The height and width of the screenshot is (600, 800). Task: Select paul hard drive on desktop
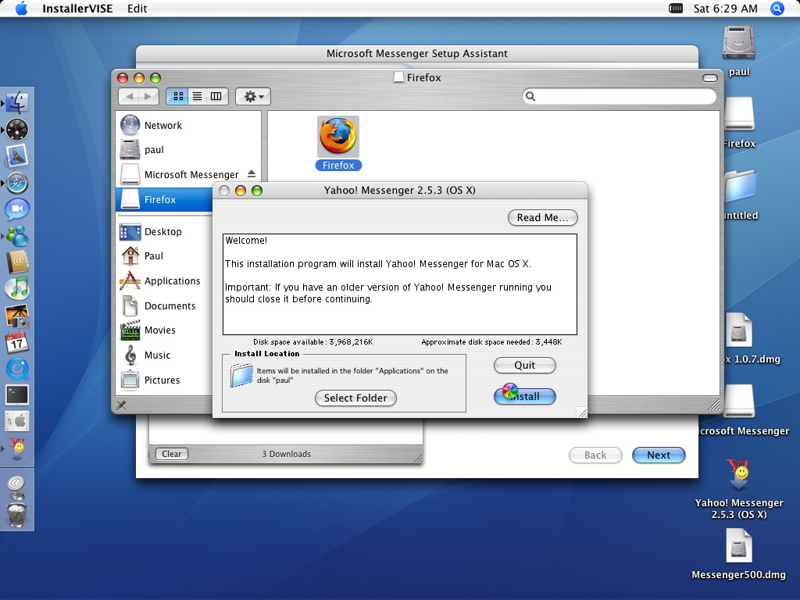point(739,42)
